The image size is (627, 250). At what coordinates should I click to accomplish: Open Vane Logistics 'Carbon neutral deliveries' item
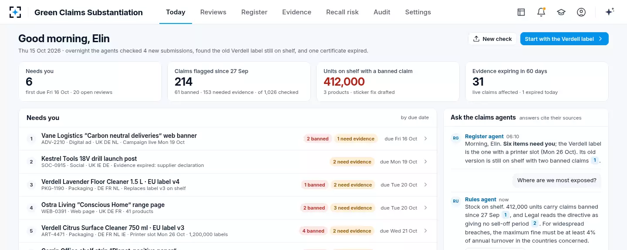[x=228, y=139]
